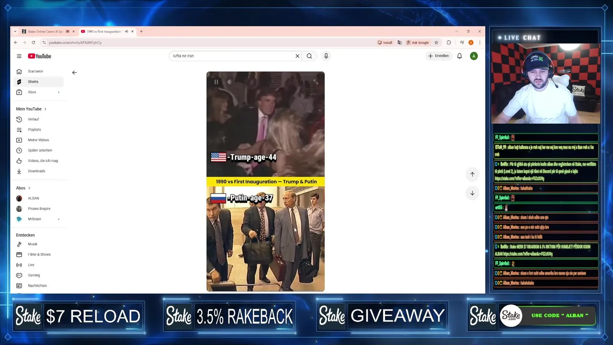
Task: Expand the Abos subscriptions header
Action: [x=23, y=188]
